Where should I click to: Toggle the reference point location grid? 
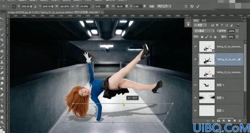click(14, 6)
